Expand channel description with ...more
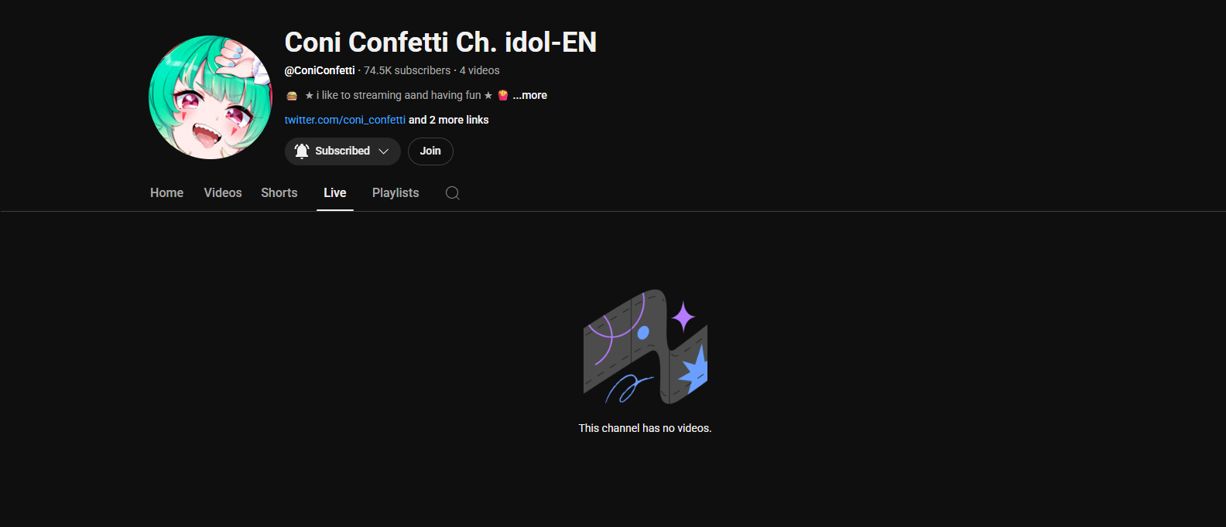 (x=530, y=95)
